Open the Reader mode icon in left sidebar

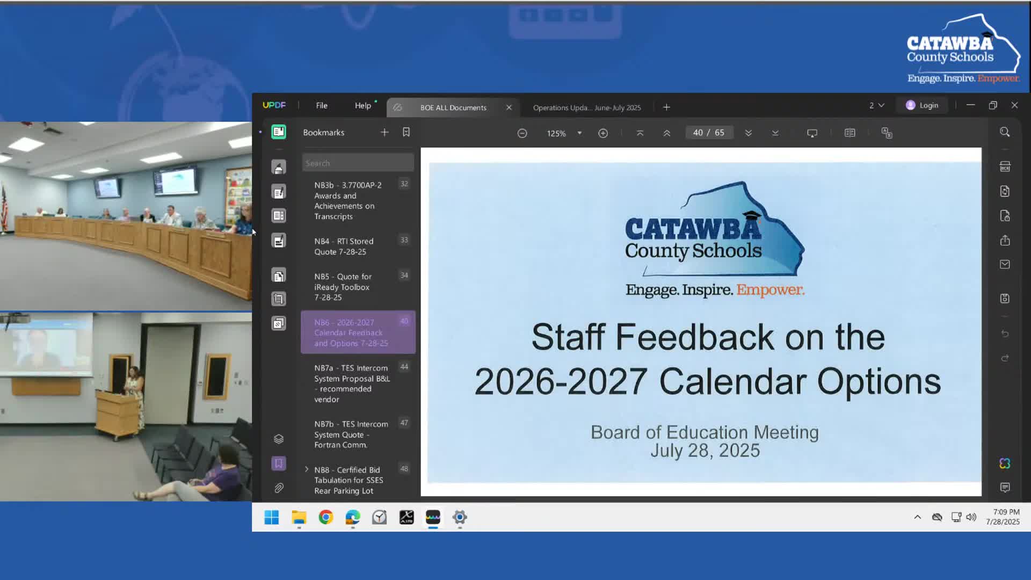[x=279, y=132]
